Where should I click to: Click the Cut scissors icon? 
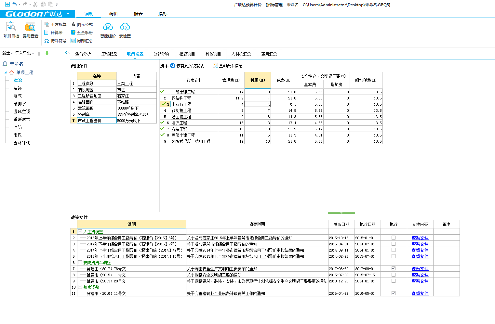(x=35, y=4)
